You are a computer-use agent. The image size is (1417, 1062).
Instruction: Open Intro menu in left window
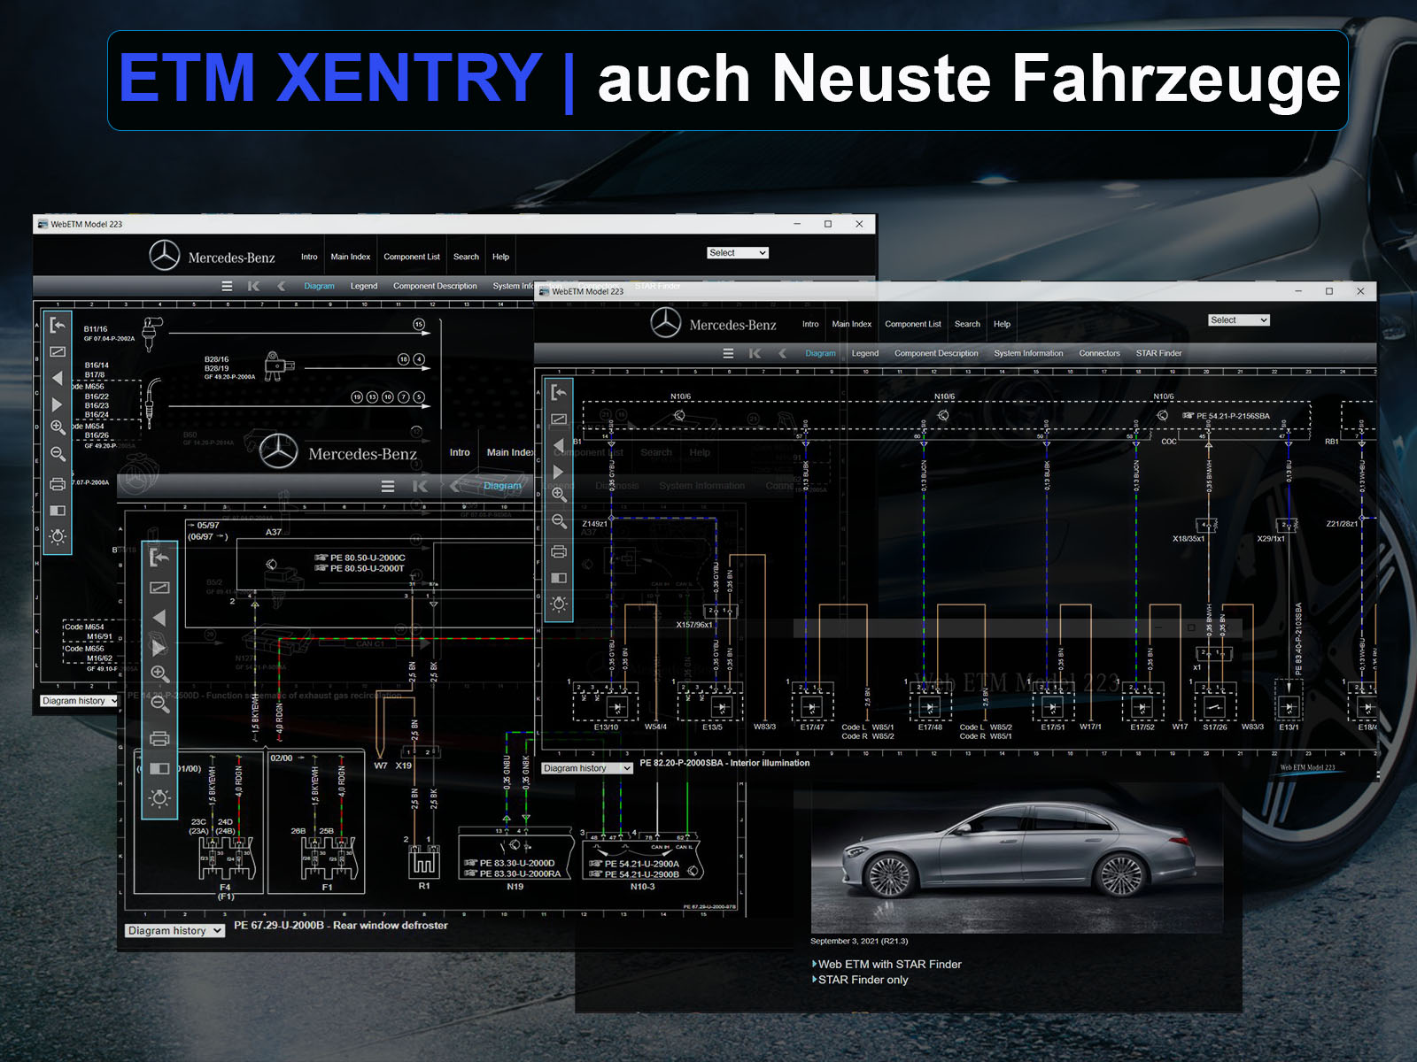[309, 257]
